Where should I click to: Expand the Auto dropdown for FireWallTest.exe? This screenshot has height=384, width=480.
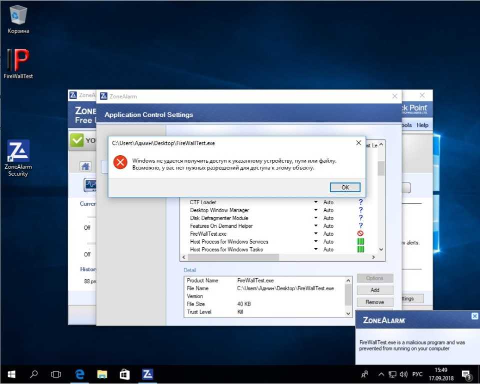click(x=316, y=234)
